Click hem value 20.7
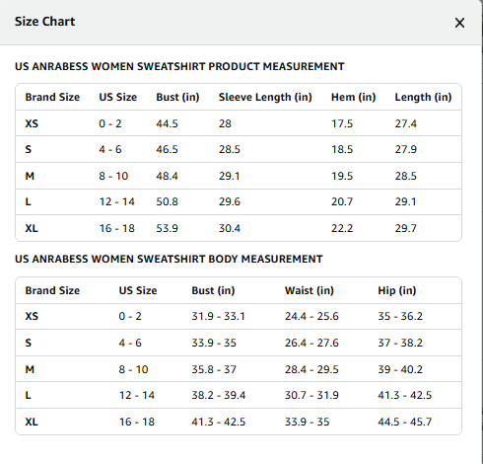 coord(342,201)
